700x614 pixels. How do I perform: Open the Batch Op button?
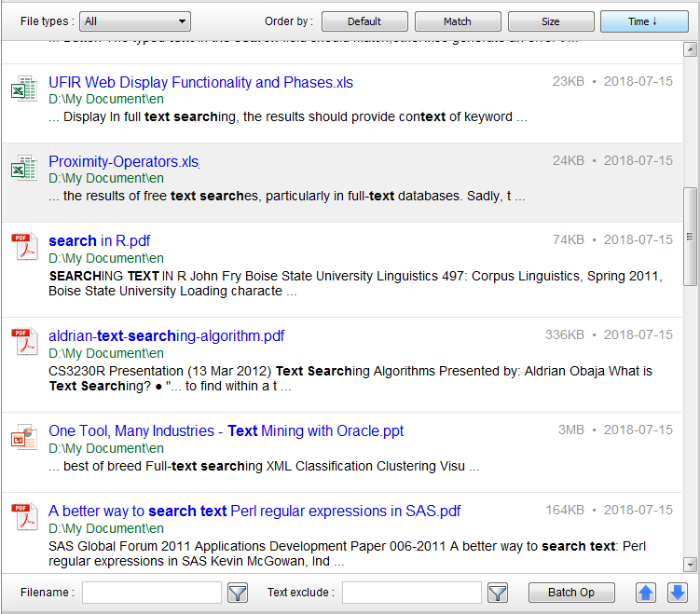pos(571,593)
